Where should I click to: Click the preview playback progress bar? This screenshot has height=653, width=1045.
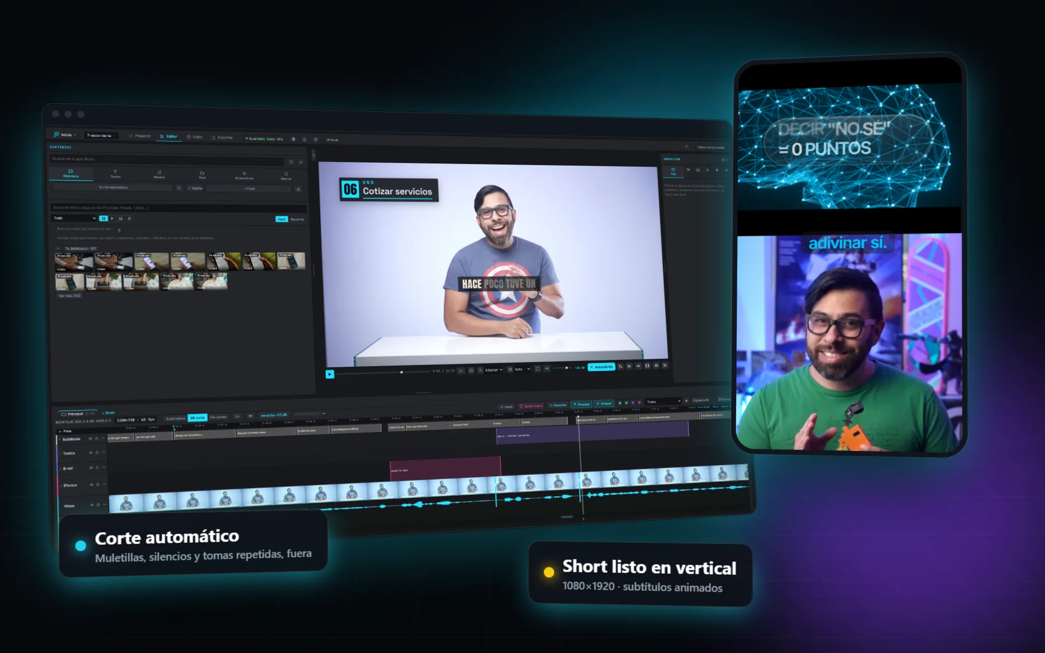click(383, 372)
